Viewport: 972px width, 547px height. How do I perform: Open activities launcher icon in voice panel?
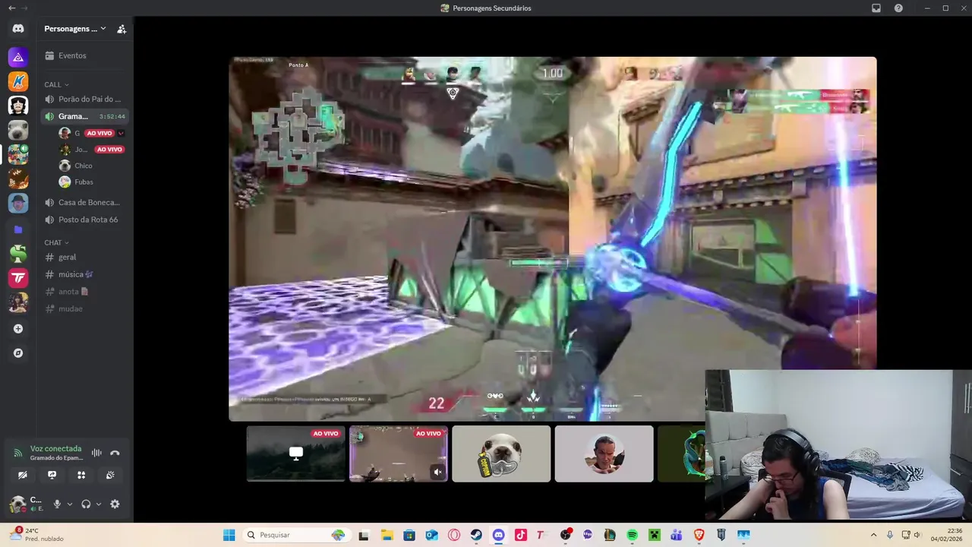[81, 475]
